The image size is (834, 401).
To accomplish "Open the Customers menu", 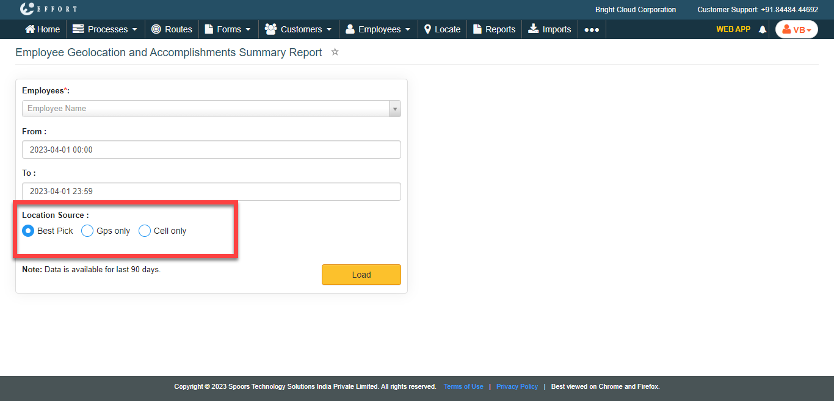I will click(298, 29).
